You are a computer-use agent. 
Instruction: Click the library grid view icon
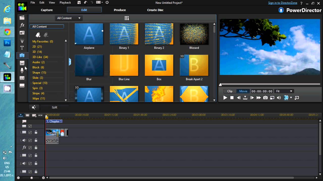click(127, 18)
